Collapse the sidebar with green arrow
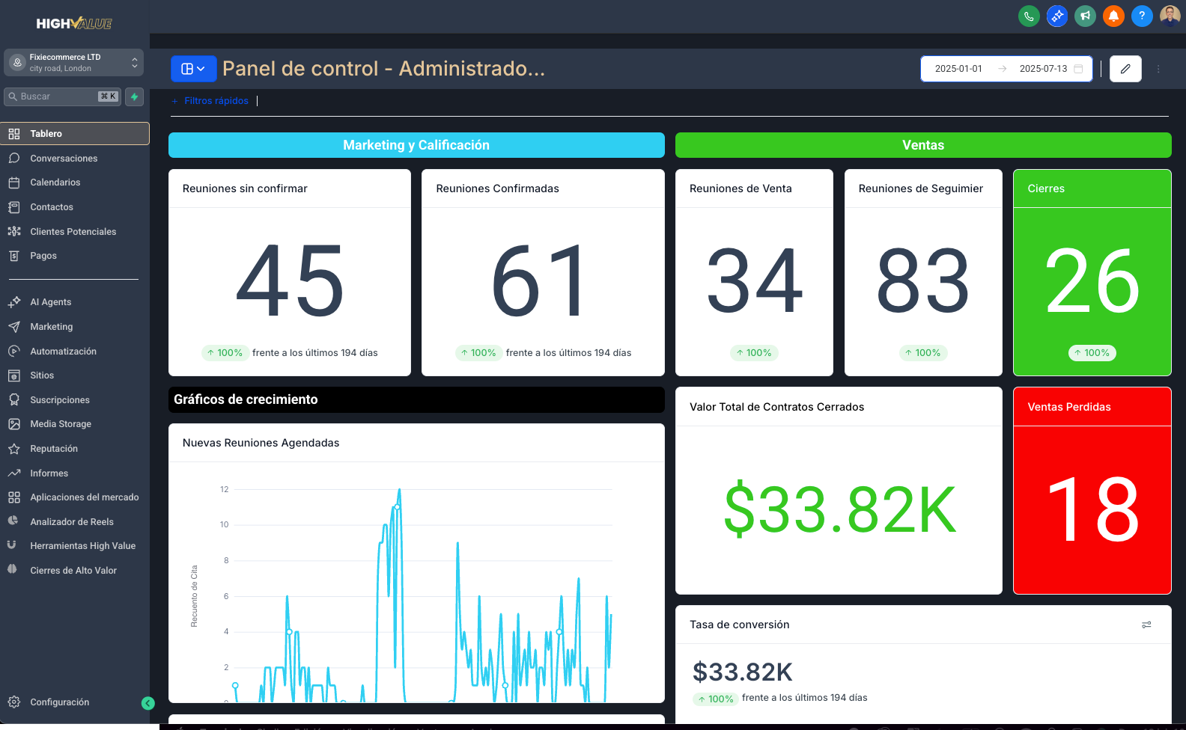 coord(148,703)
